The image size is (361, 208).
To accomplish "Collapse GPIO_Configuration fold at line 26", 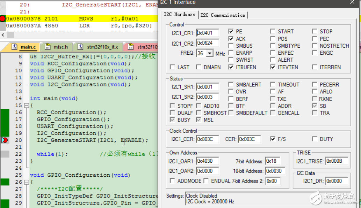I will pos(27,182).
